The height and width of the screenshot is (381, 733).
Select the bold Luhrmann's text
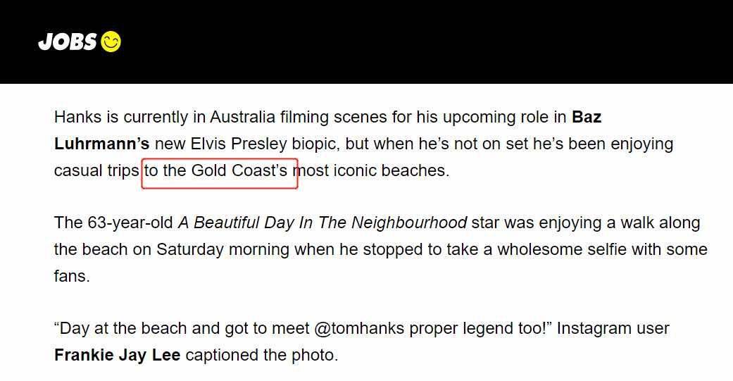tap(101, 144)
